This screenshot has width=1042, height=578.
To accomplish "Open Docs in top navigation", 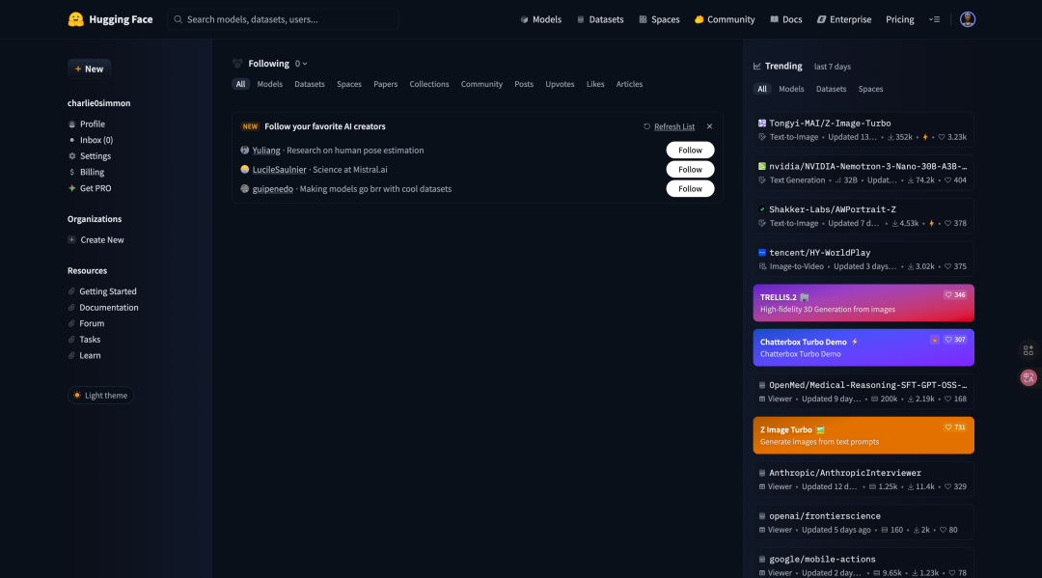I will coord(785,19).
